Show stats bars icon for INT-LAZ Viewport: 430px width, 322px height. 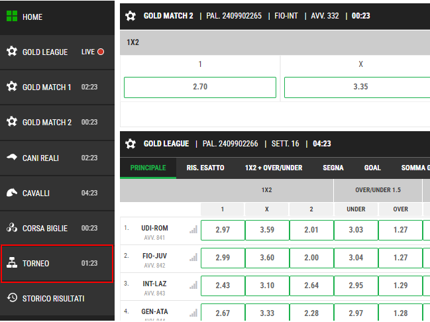click(193, 286)
